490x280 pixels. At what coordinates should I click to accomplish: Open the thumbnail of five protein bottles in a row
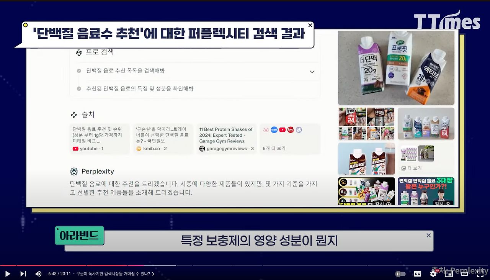(x=426, y=124)
